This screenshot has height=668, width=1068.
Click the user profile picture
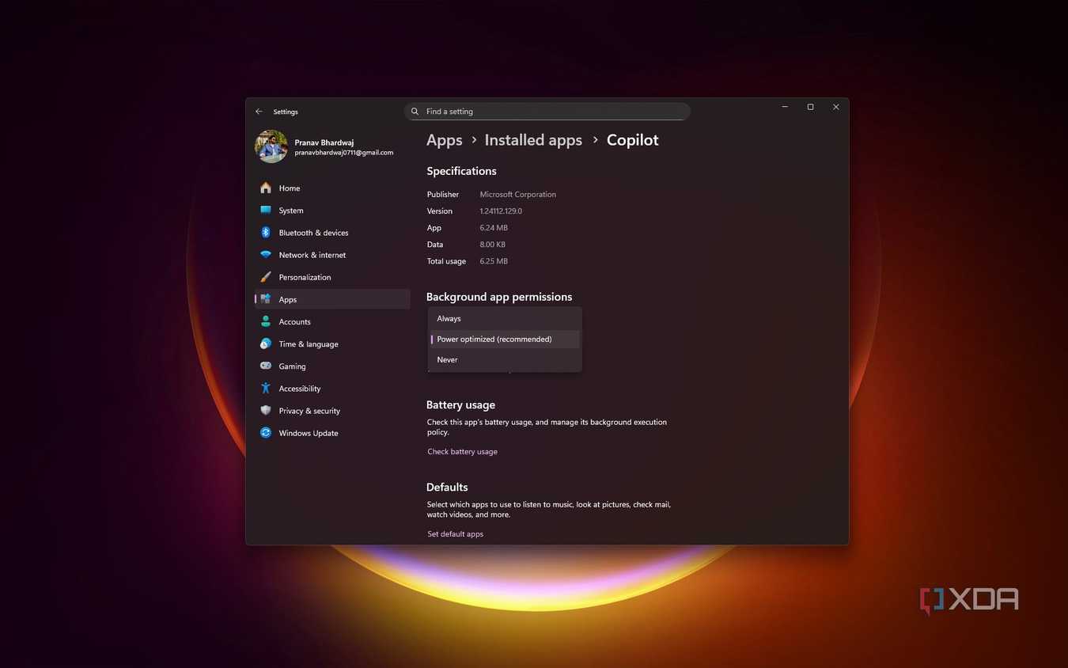[x=271, y=146]
